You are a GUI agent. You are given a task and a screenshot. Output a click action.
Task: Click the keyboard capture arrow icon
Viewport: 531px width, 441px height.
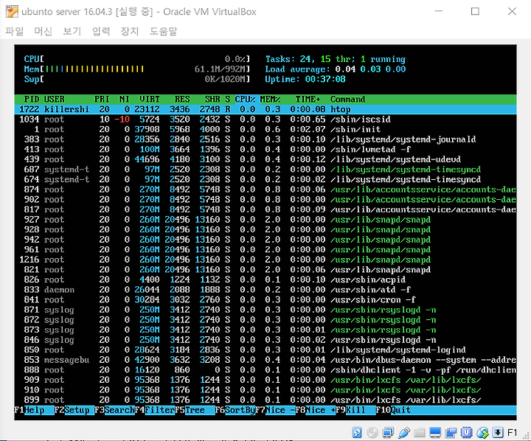(x=498, y=433)
